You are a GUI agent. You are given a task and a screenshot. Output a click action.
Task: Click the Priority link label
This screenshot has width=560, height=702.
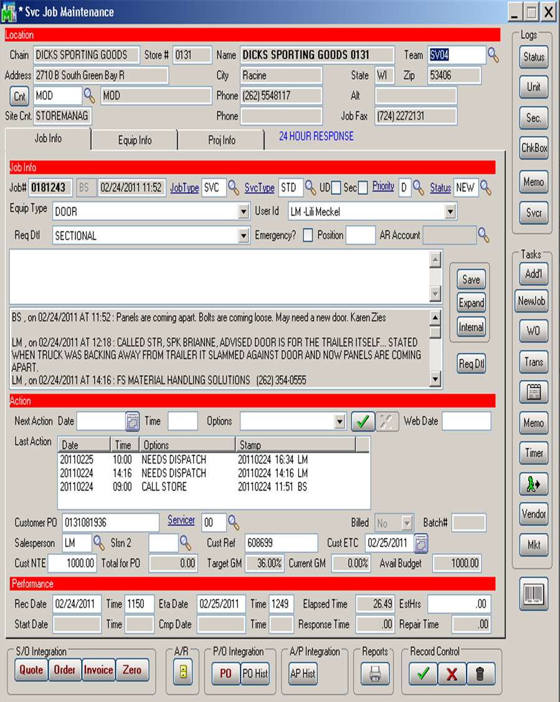pos(383,187)
